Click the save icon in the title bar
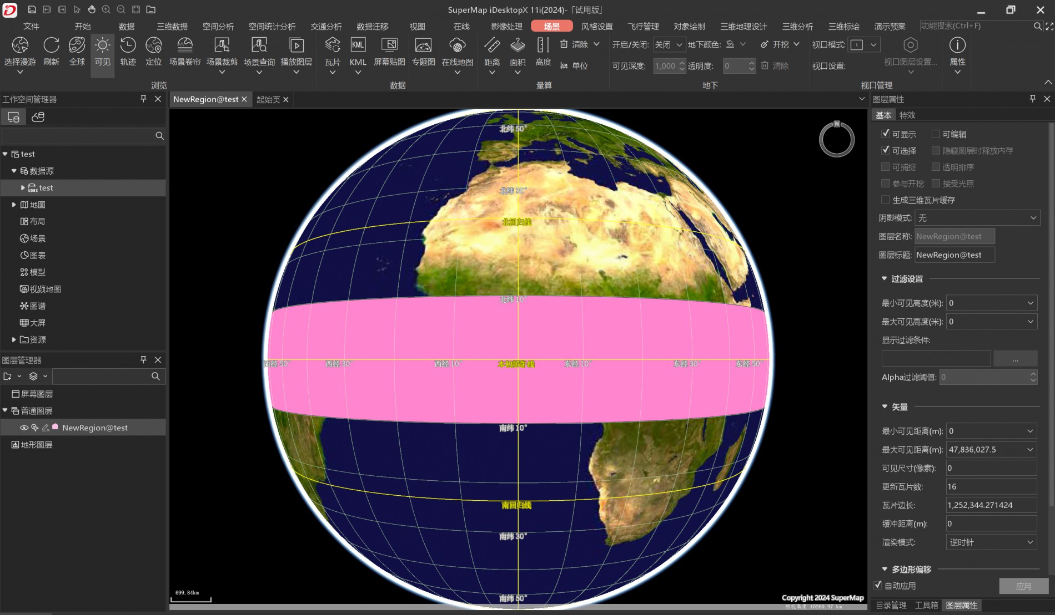Image resolution: width=1055 pixels, height=615 pixels. pyautogui.click(x=32, y=9)
